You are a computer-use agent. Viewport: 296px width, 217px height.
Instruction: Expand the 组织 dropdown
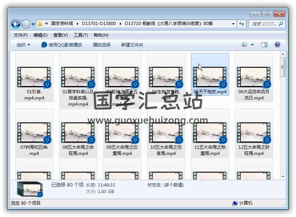tap(23, 45)
